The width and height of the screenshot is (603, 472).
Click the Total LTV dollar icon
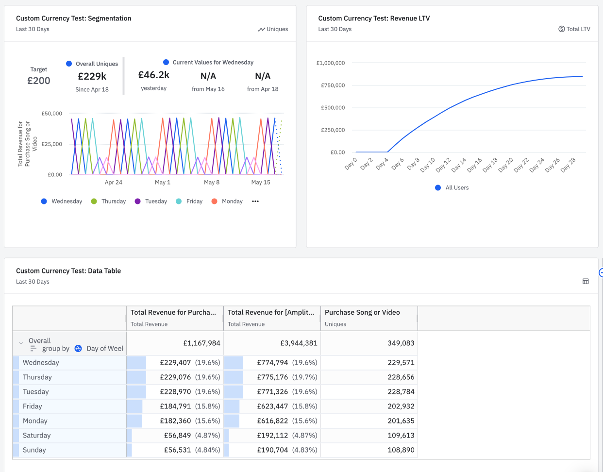[561, 29]
